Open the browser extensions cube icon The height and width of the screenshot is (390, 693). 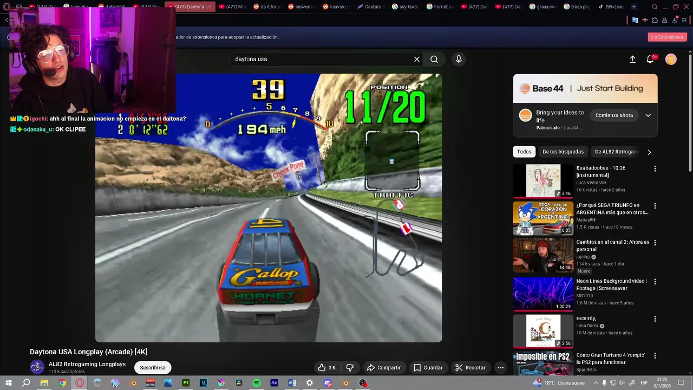pos(655,20)
